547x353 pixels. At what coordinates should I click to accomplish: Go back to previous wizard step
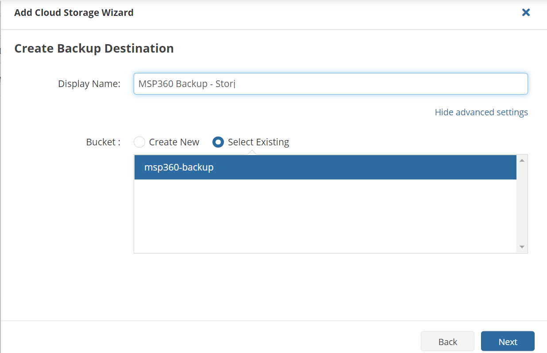[x=447, y=342]
